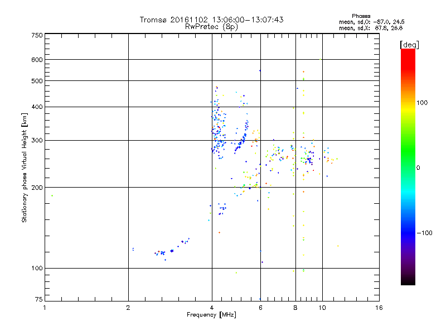Image resolution: width=446 pixels, height=335 pixels.
Task: Click the y-axis label '100' on height axis
Action: tap(37, 269)
